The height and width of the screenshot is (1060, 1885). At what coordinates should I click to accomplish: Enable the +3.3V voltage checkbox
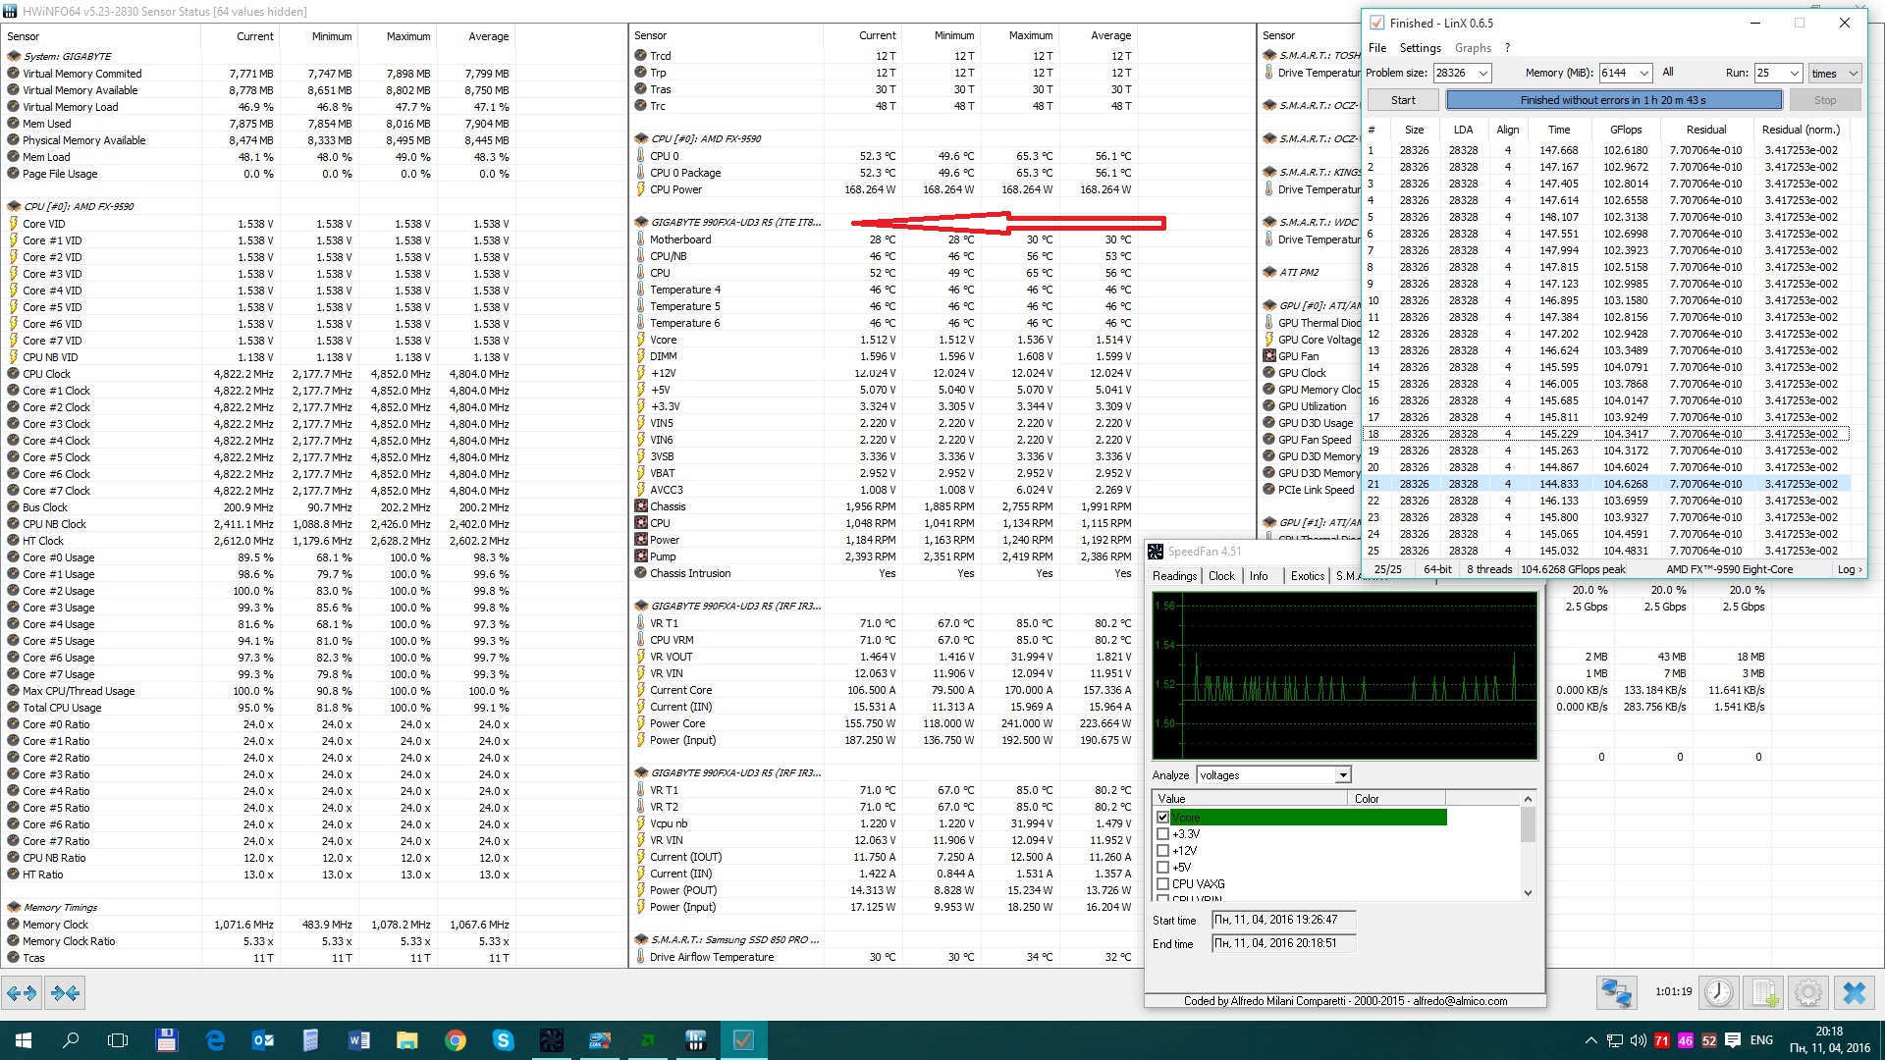point(1162,834)
